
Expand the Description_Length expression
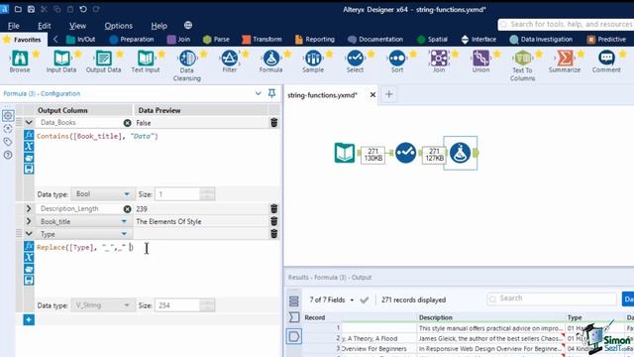29,209
